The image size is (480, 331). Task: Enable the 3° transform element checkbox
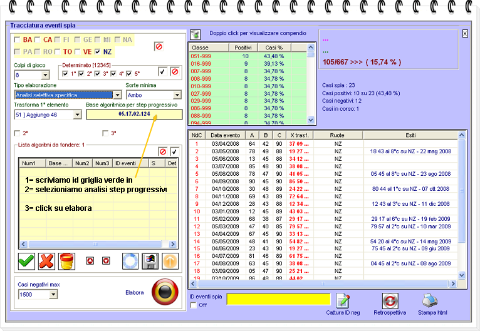coord(105,133)
